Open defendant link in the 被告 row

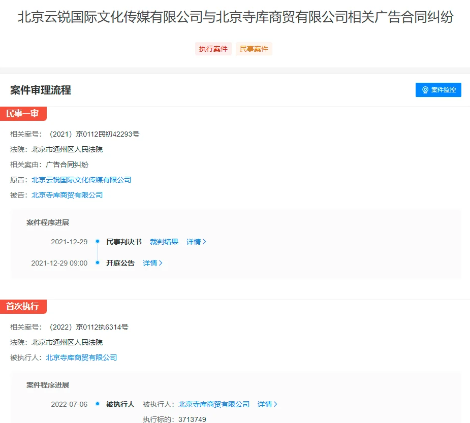click(x=67, y=195)
